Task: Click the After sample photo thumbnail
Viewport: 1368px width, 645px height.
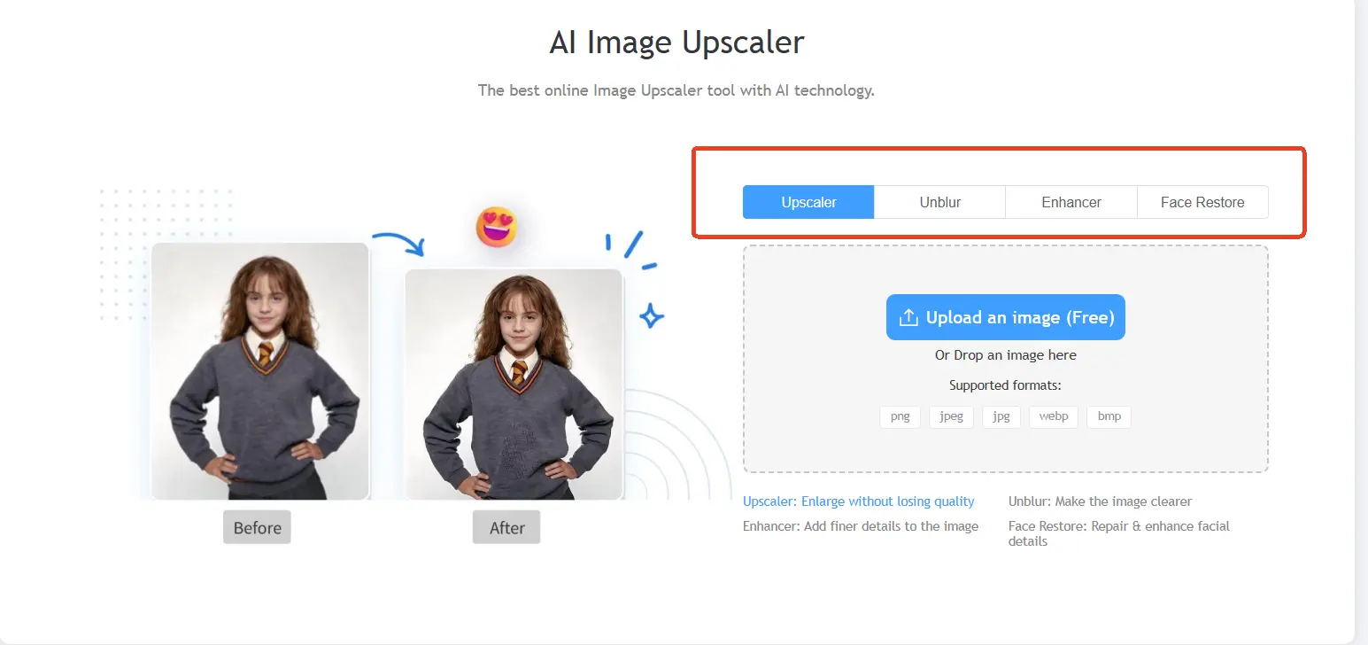Action: tap(514, 385)
